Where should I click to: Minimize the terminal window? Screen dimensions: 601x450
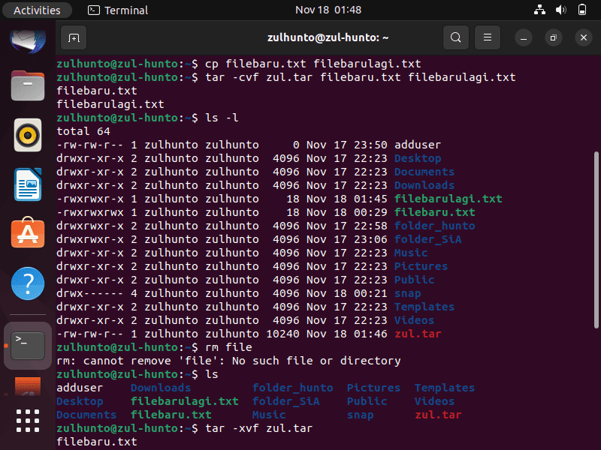click(x=524, y=38)
